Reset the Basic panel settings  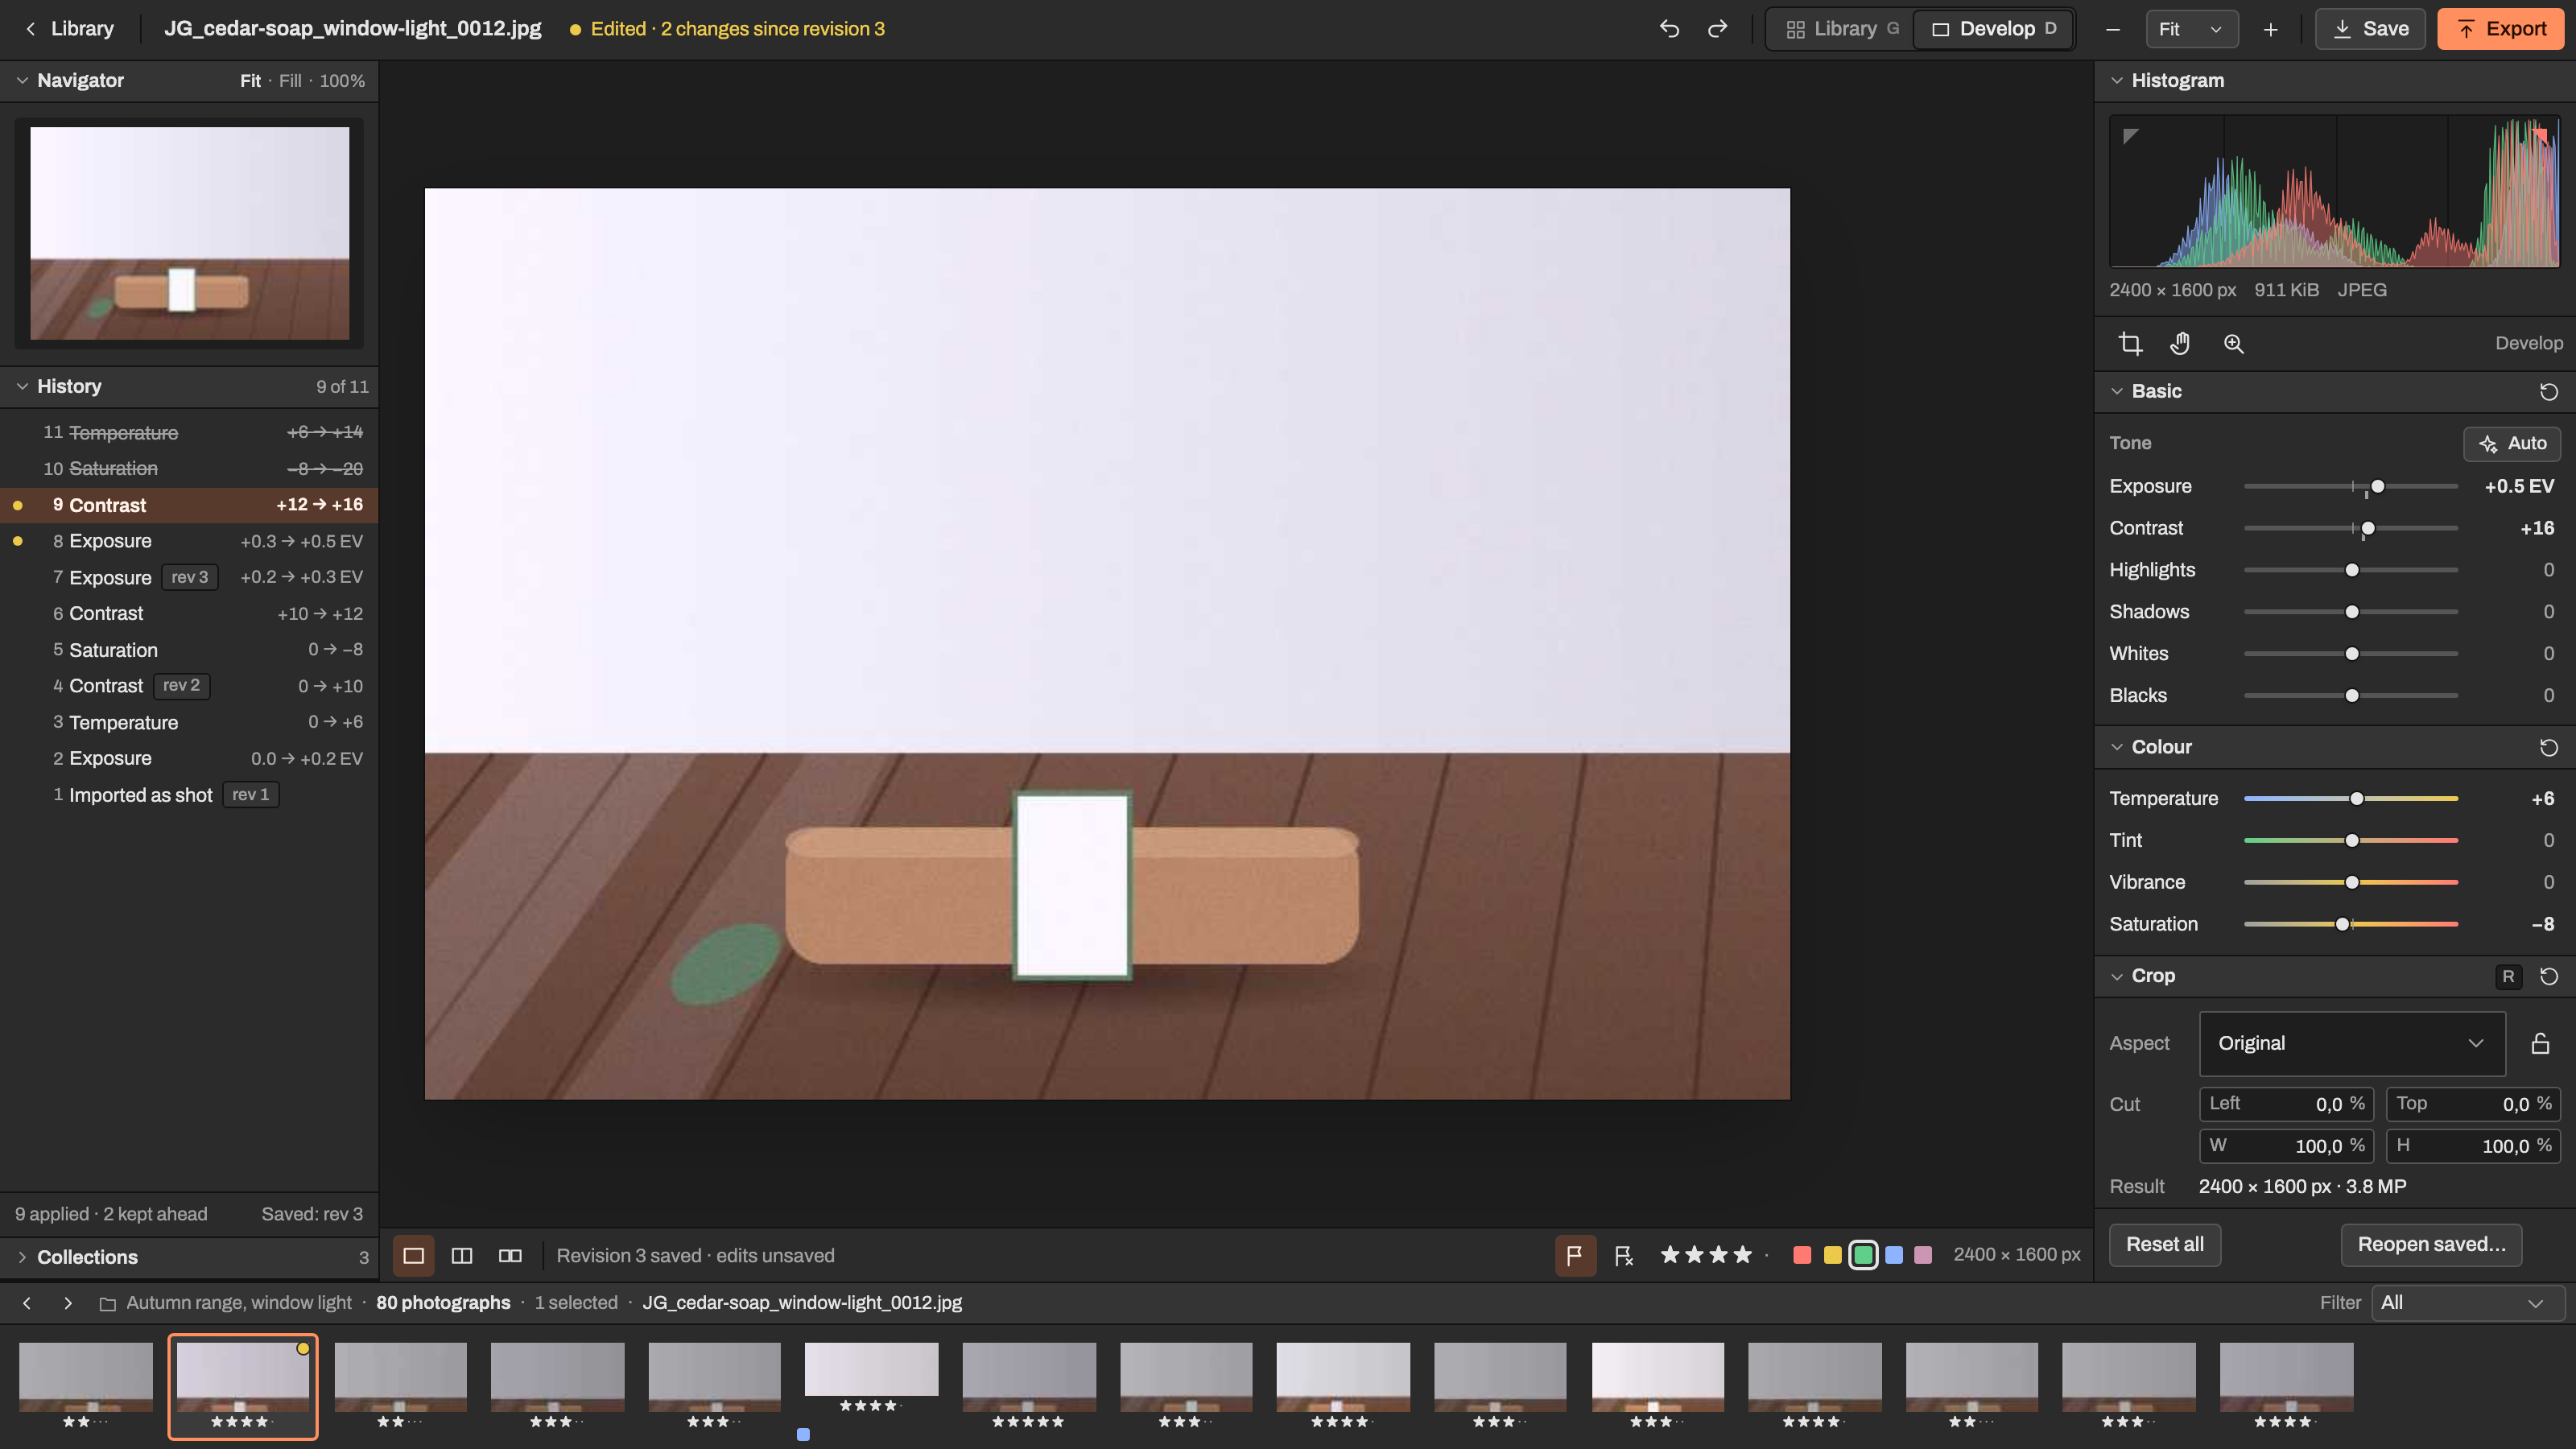coord(2548,391)
